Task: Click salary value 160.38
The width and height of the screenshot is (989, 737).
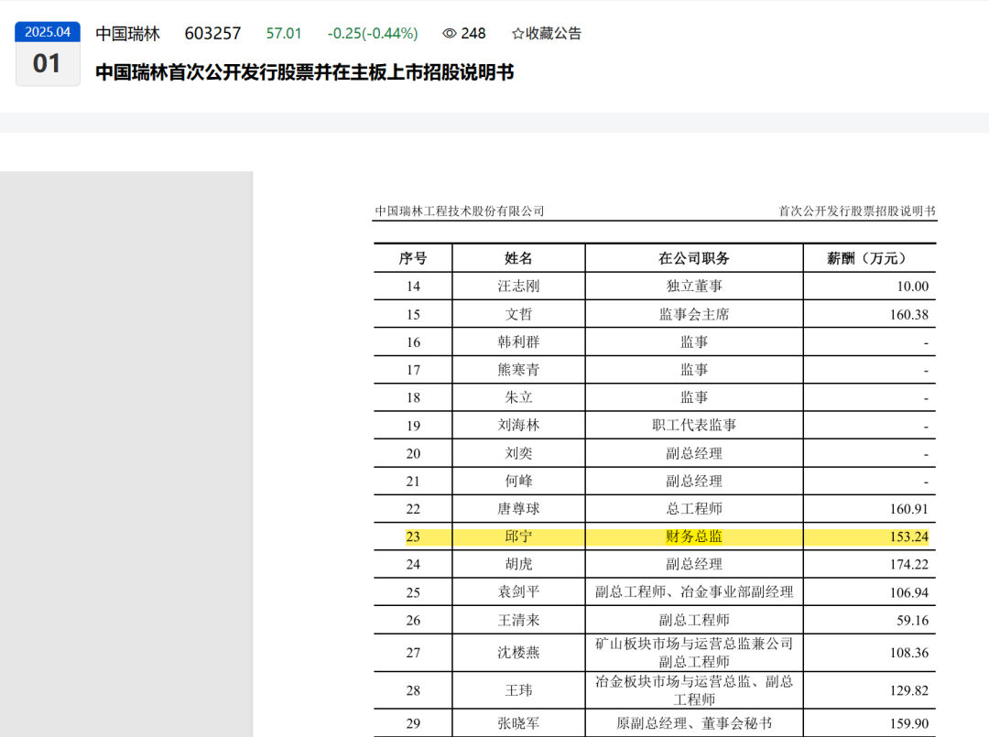Action: click(x=909, y=315)
